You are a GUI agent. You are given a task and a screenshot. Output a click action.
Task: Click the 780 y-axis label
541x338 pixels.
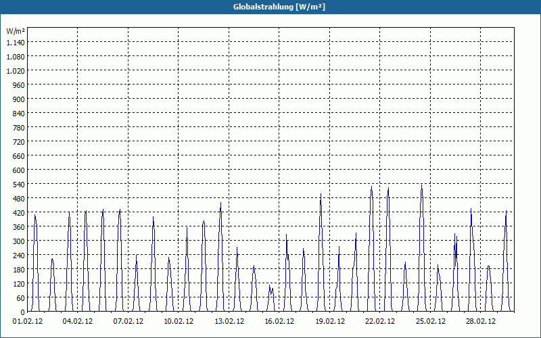20,128
